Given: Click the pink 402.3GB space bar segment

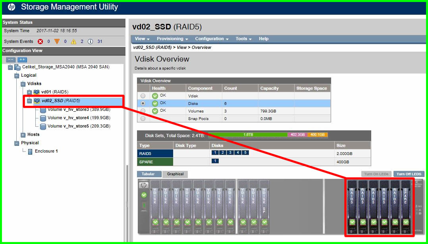Looking at the screenshot, I should pyautogui.click(x=297, y=135).
